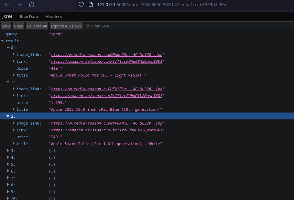
Task: Switch to the JSON tab
Action: click(x=7, y=17)
